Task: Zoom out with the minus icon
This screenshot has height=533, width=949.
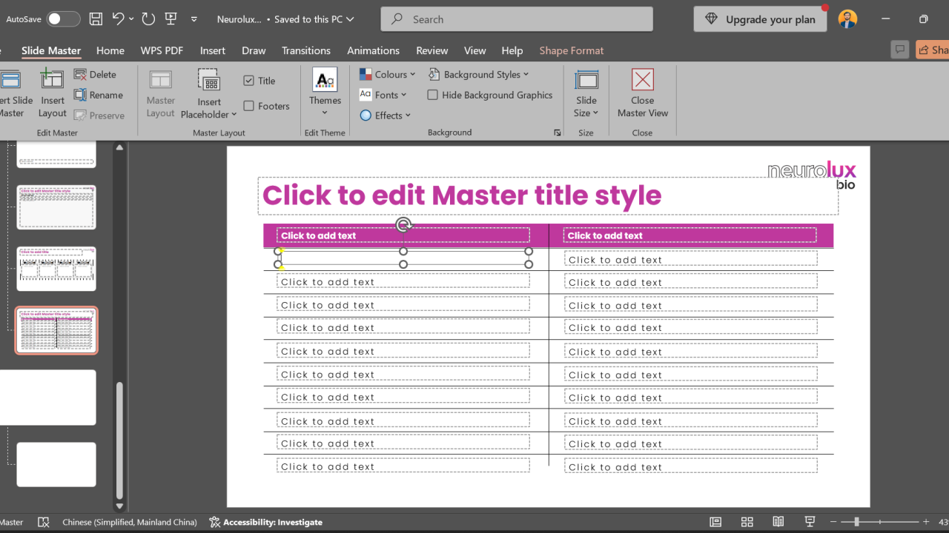Action: (x=833, y=522)
